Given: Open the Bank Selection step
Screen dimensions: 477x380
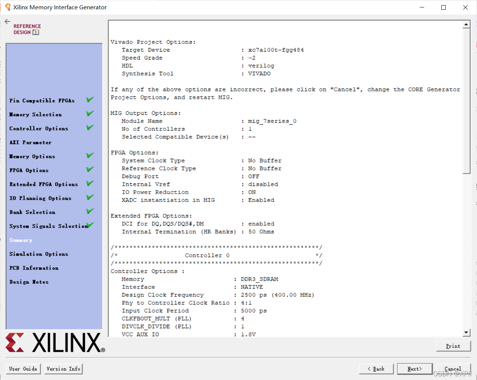Looking at the screenshot, I should coord(32,212).
